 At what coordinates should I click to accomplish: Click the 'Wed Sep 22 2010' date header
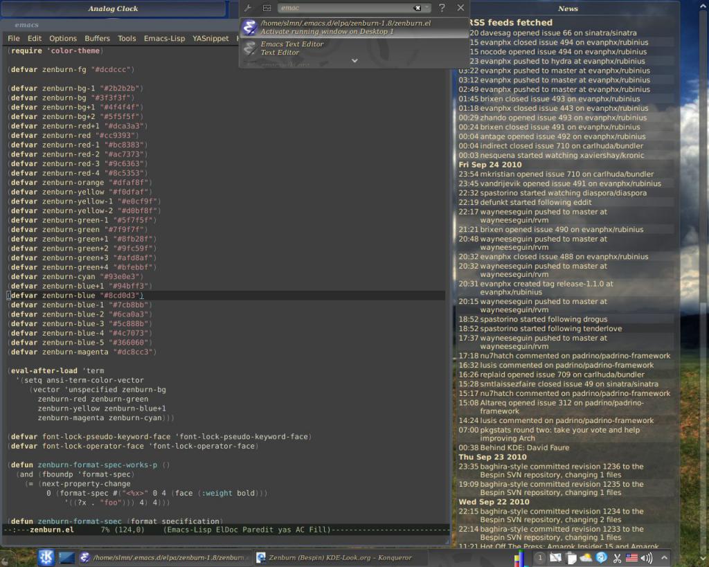pos(494,502)
